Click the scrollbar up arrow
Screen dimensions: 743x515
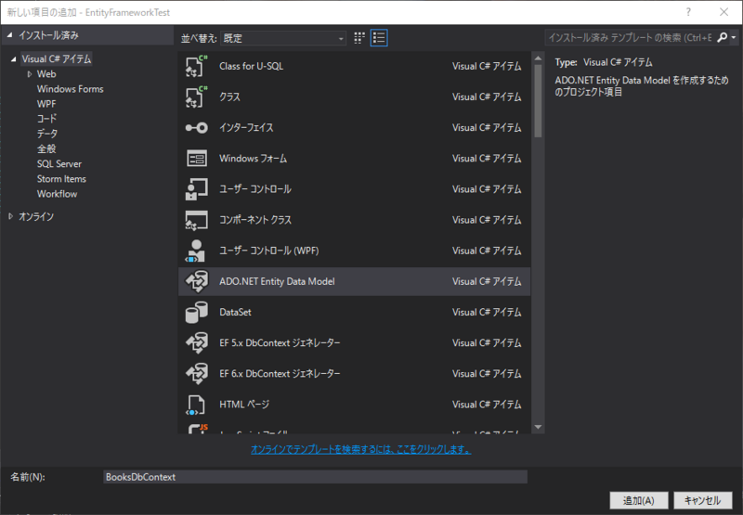(538, 58)
